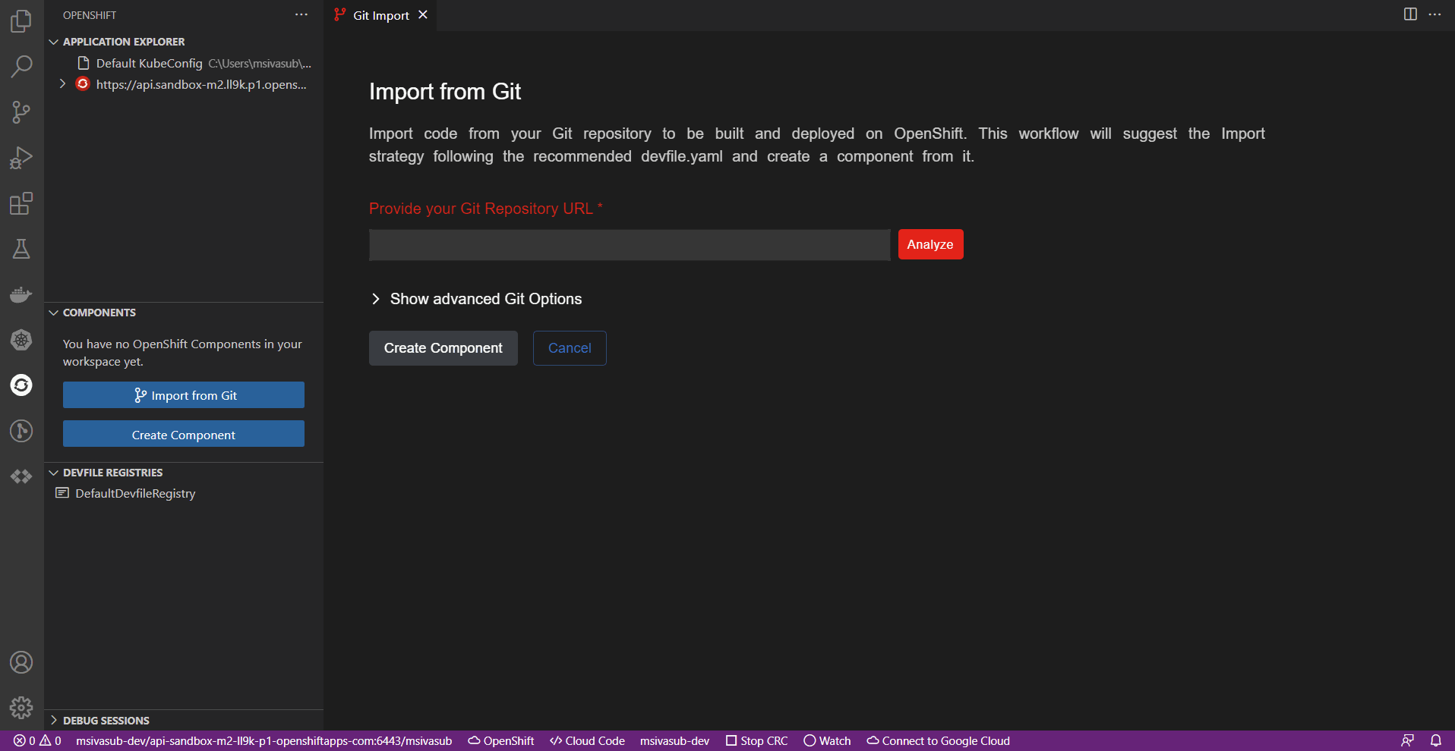The width and height of the screenshot is (1455, 751).
Task: Click the OpenShift status bar item
Action: pyautogui.click(x=501, y=740)
